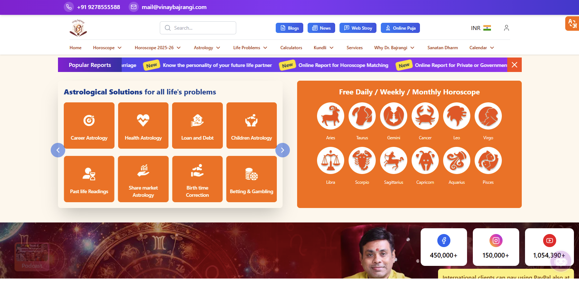The width and height of the screenshot is (579, 293).
Task: Open Health Astrology tile
Action: (143, 126)
